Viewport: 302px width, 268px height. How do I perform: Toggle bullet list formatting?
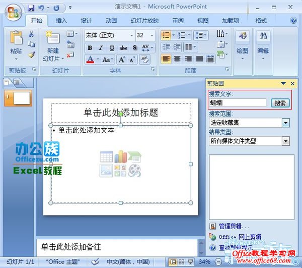[166, 35]
